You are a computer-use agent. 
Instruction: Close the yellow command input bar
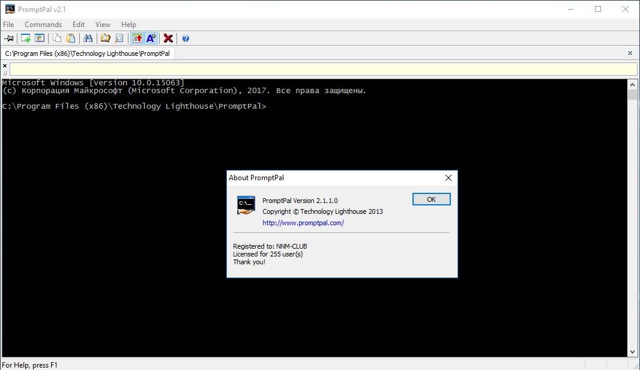[x=5, y=65]
